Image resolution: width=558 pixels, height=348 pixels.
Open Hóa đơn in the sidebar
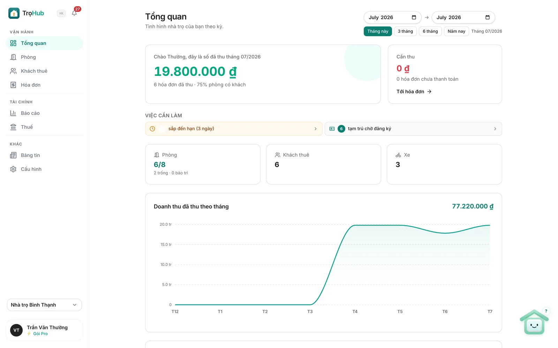[x=45, y=85]
